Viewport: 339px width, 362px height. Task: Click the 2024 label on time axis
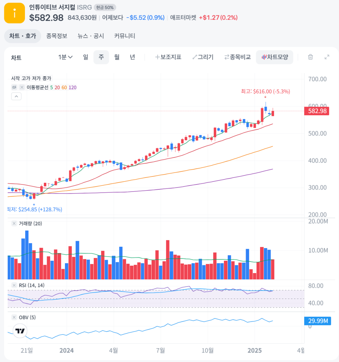pyautogui.click(x=67, y=350)
